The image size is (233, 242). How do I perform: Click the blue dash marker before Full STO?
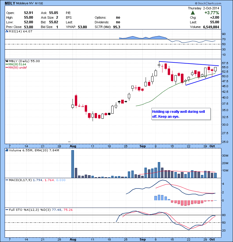pyautogui.click(x=7, y=210)
